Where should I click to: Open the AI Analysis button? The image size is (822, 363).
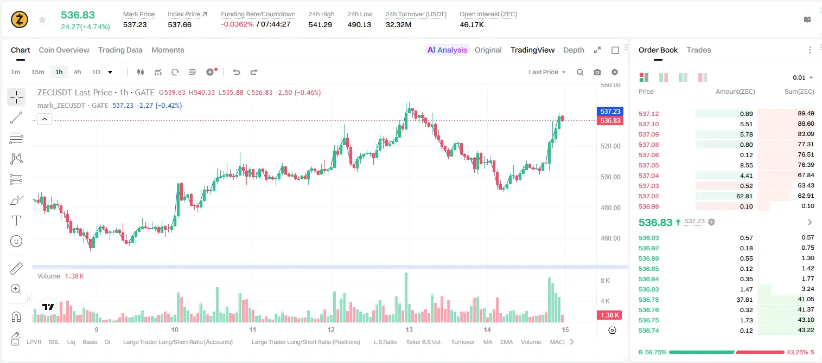coord(447,50)
